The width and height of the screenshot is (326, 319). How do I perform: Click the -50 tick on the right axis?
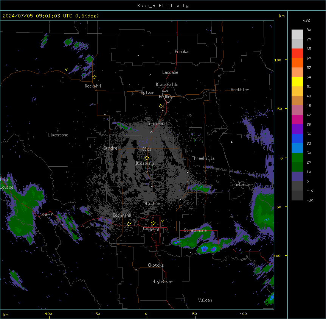[x=278, y=207]
